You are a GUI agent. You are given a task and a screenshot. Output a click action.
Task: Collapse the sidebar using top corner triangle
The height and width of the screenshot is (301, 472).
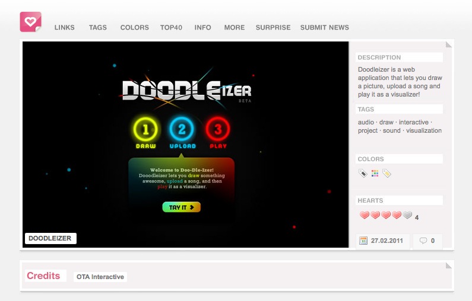pos(449,44)
